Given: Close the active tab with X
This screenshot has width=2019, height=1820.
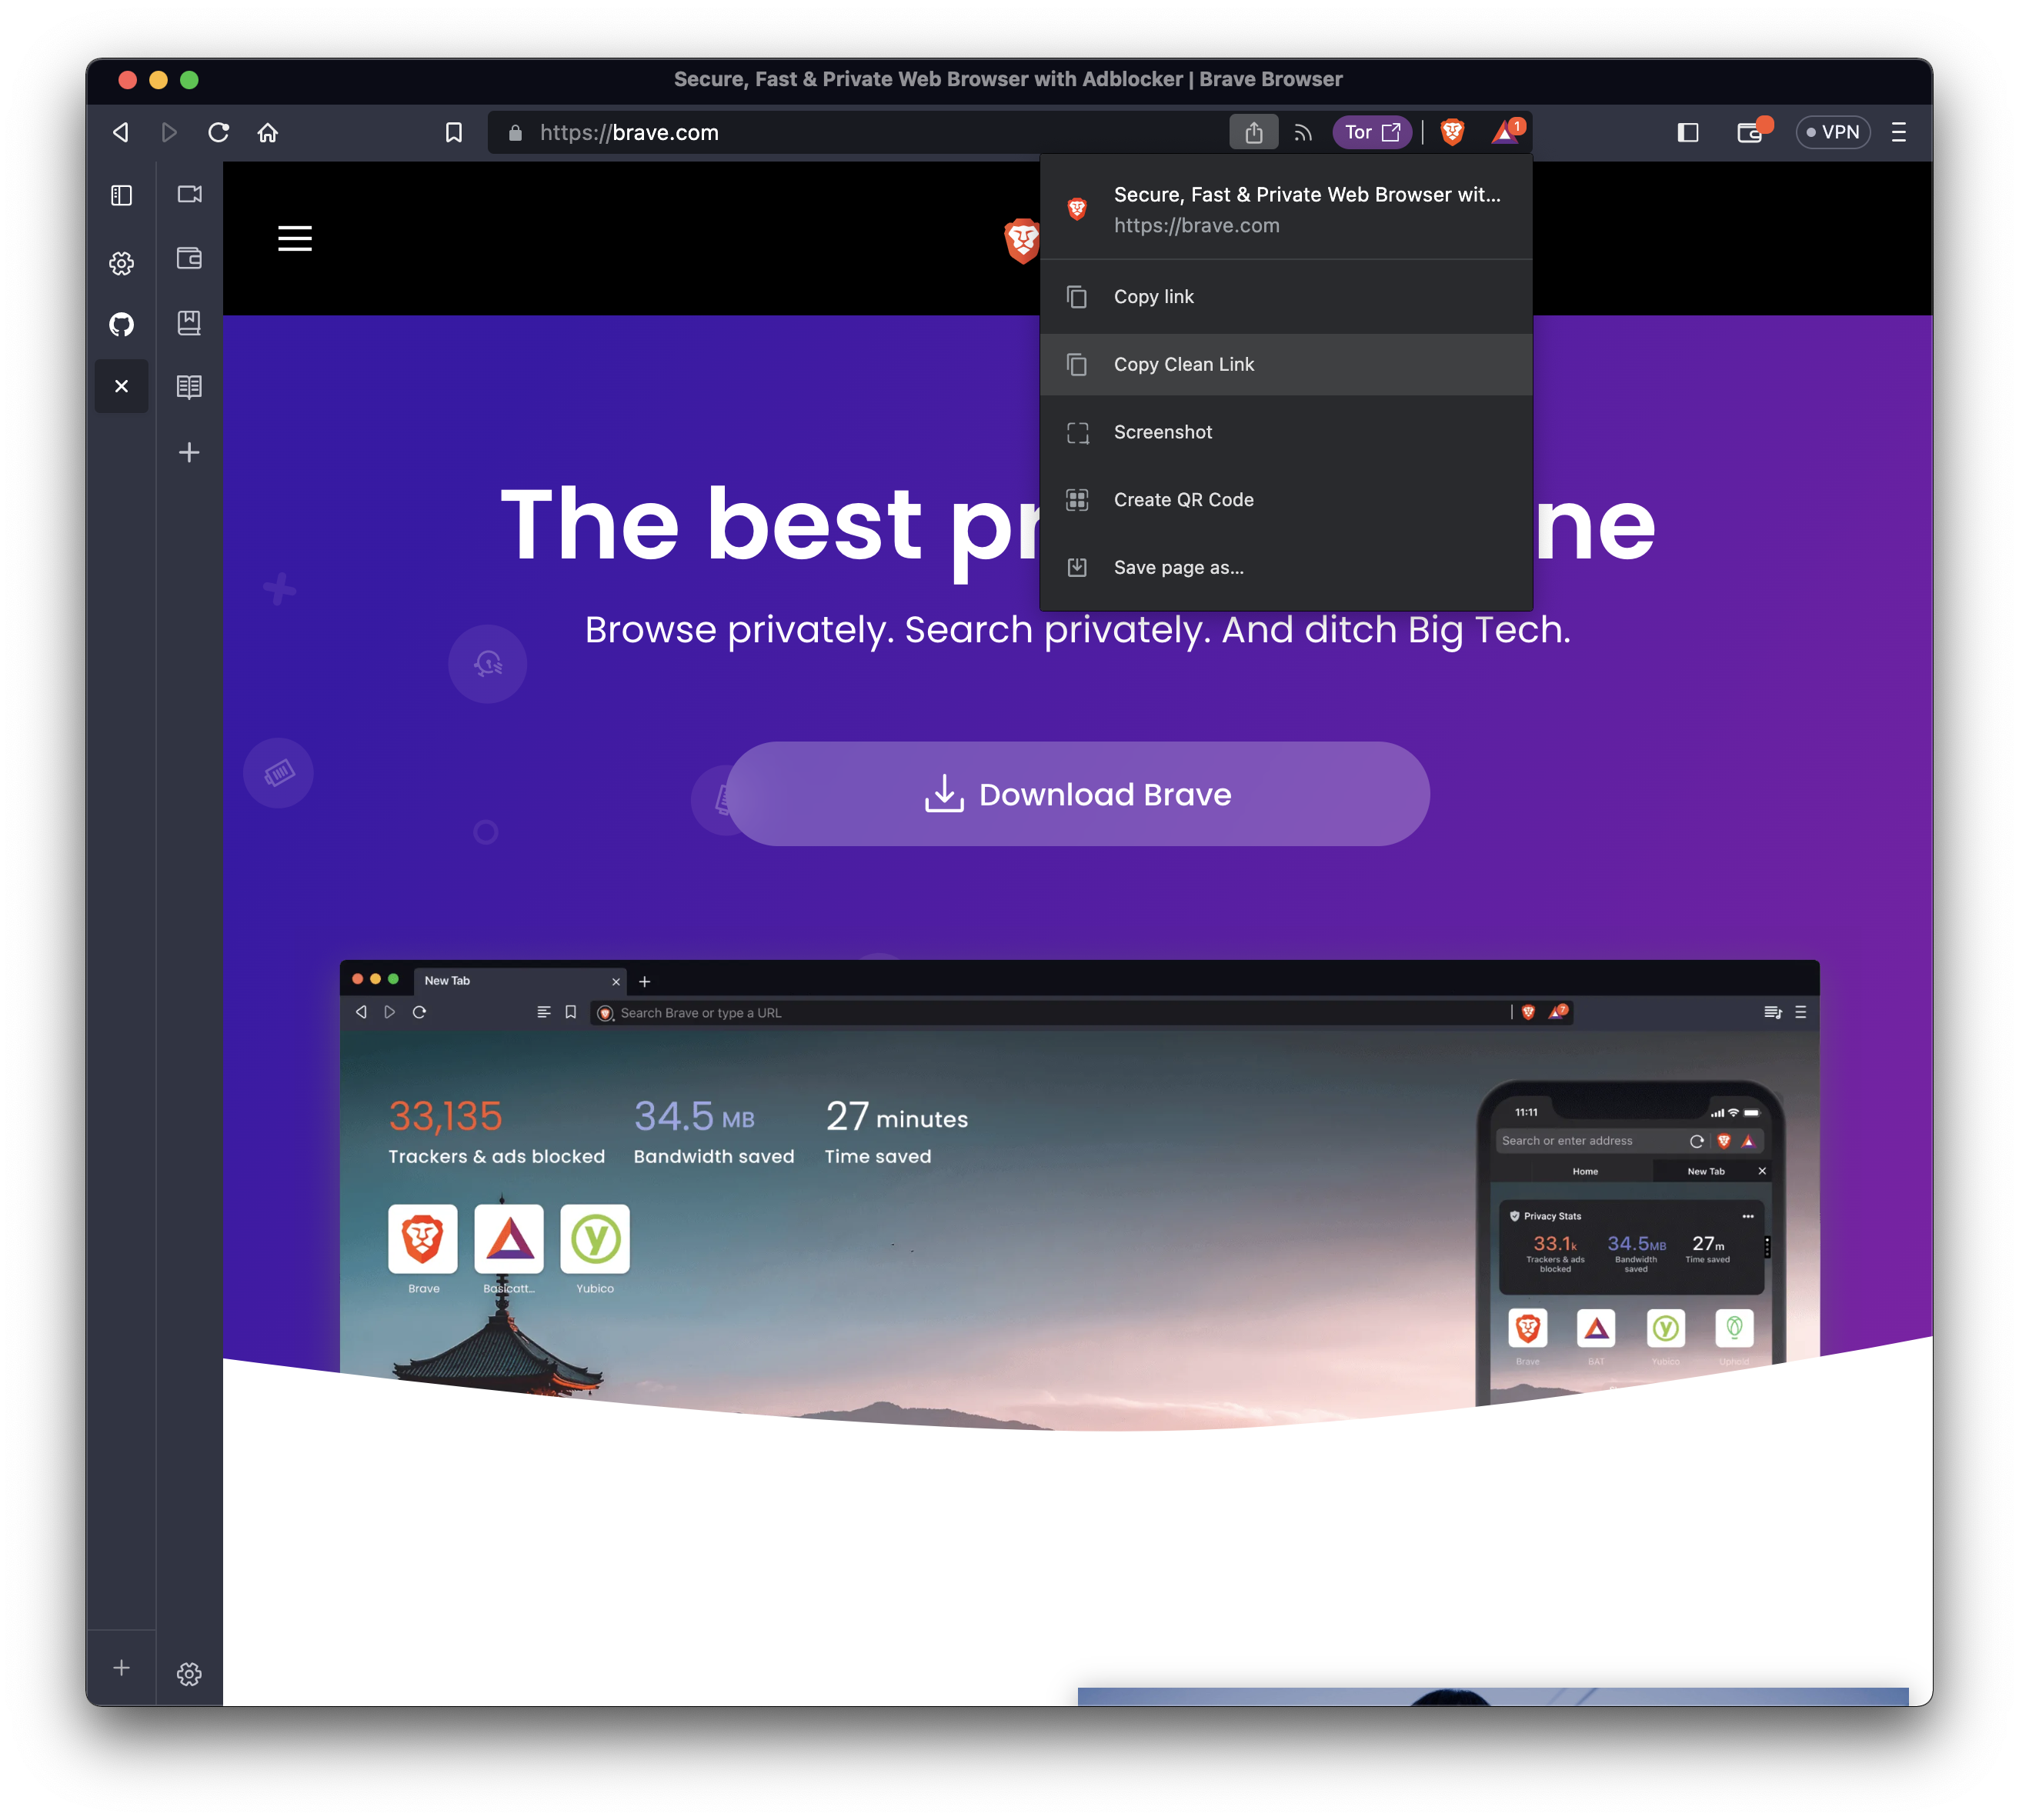Looking at the screenshot, I should 121,386.
